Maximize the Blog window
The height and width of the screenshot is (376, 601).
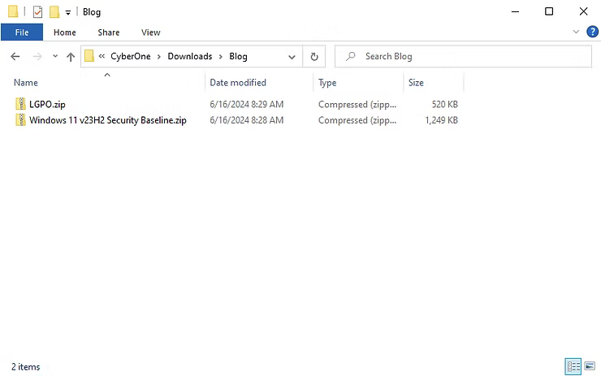(x=549, y=12)
